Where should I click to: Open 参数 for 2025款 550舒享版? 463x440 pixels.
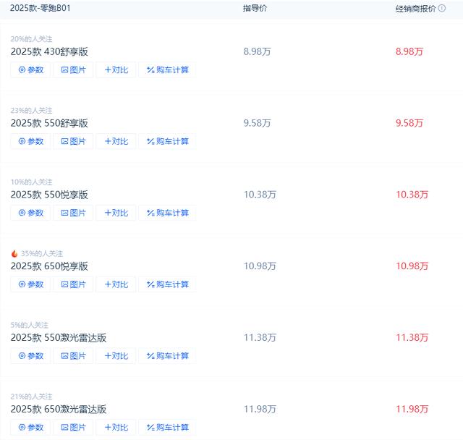coord(30,141)
